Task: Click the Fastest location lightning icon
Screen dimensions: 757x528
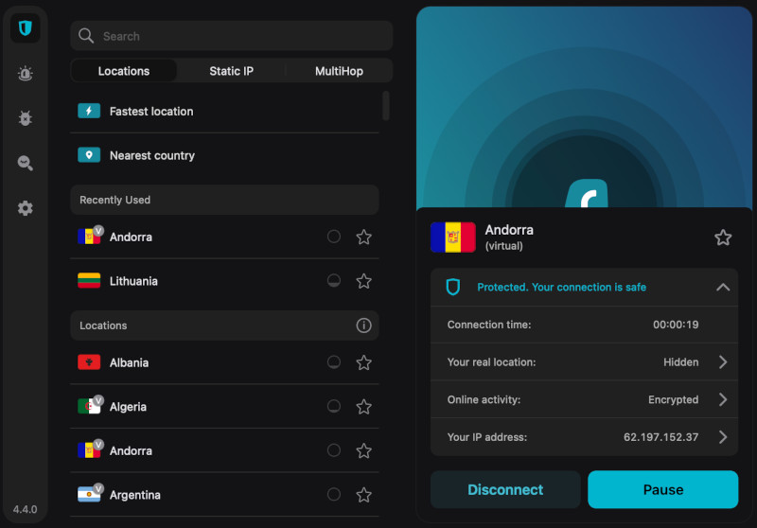Action: (x=89, y=111)
